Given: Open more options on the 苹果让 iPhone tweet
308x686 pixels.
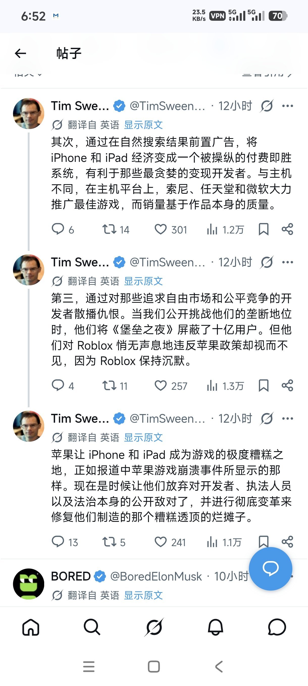Looking at the screenshot, I should point(288,419).
